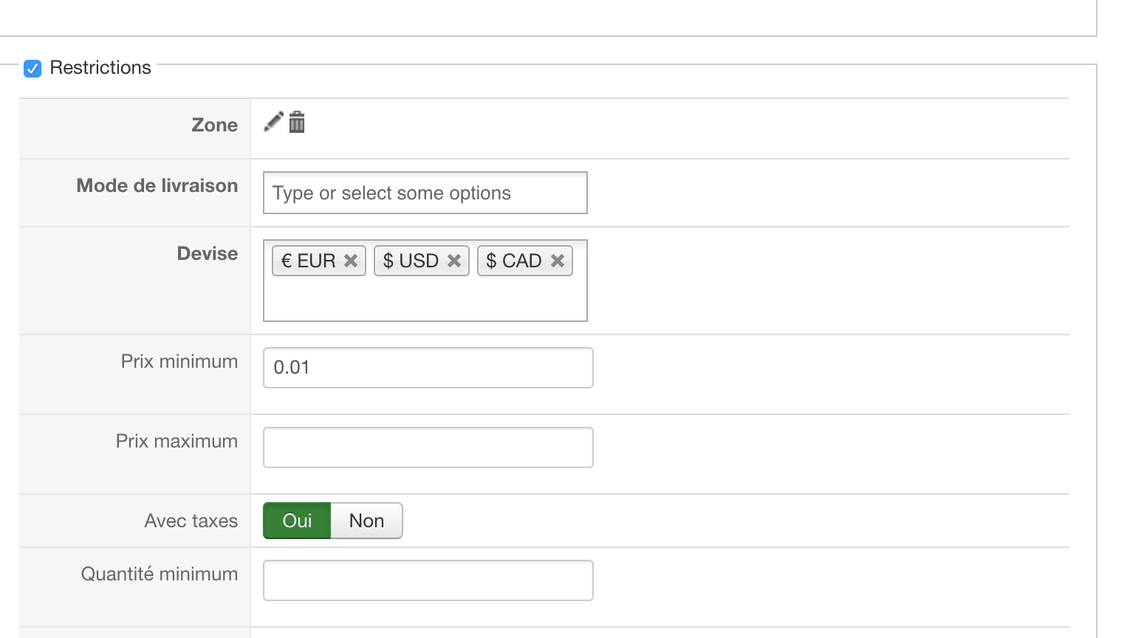Click the $ CAD currency chip
Viewport: 1127px width, 638px height.
[514, 261]
